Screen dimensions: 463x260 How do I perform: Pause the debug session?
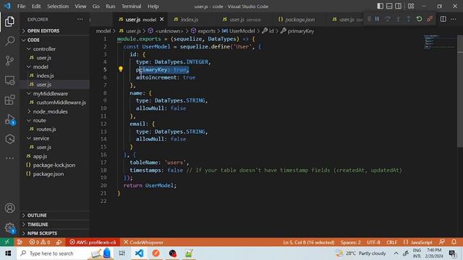click(377, 19)
